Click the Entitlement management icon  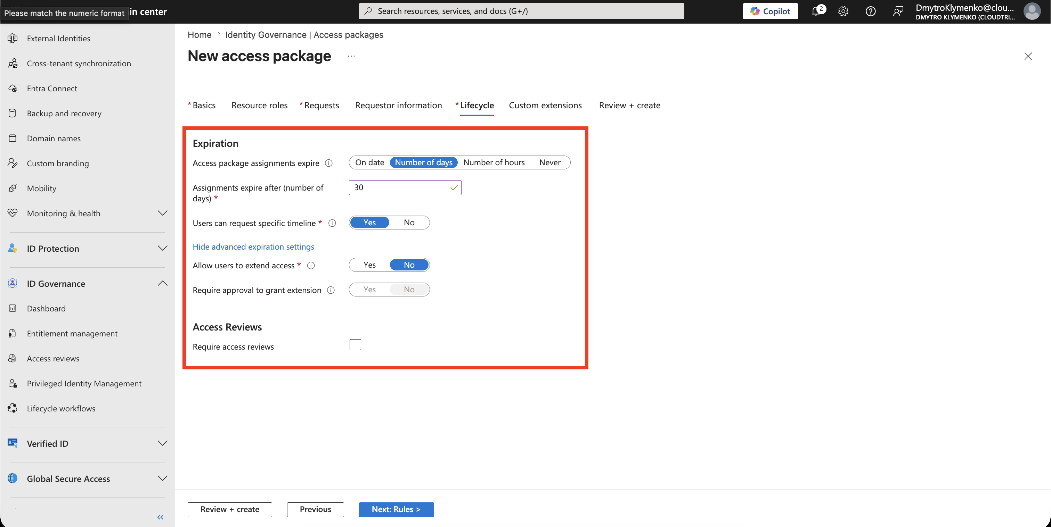tap(13, 333)
